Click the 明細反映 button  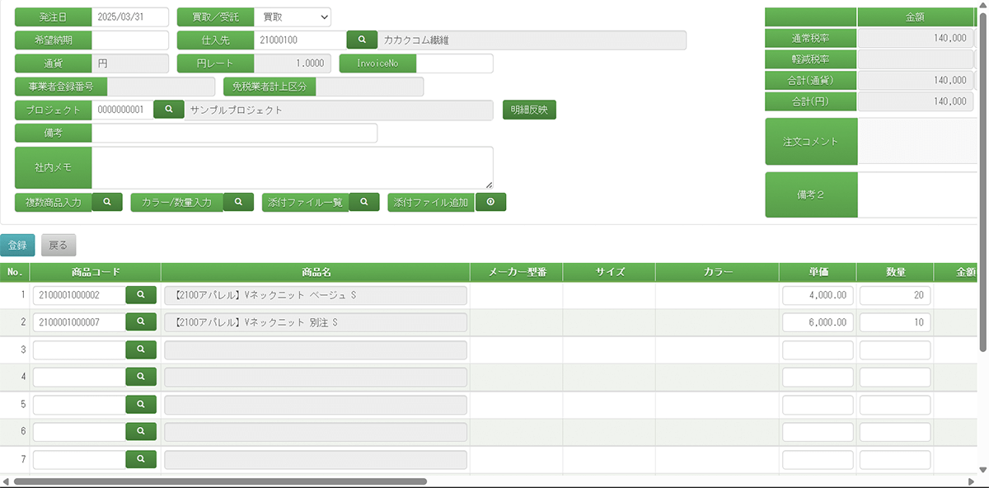pos(529,110)
